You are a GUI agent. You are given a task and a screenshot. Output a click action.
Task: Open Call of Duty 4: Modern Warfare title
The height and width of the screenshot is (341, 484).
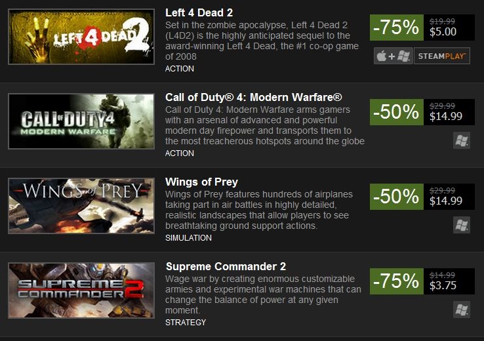pyautogui.click(x=254, y=97)
